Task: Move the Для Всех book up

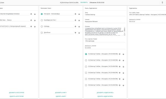Action: coord(75,33)
